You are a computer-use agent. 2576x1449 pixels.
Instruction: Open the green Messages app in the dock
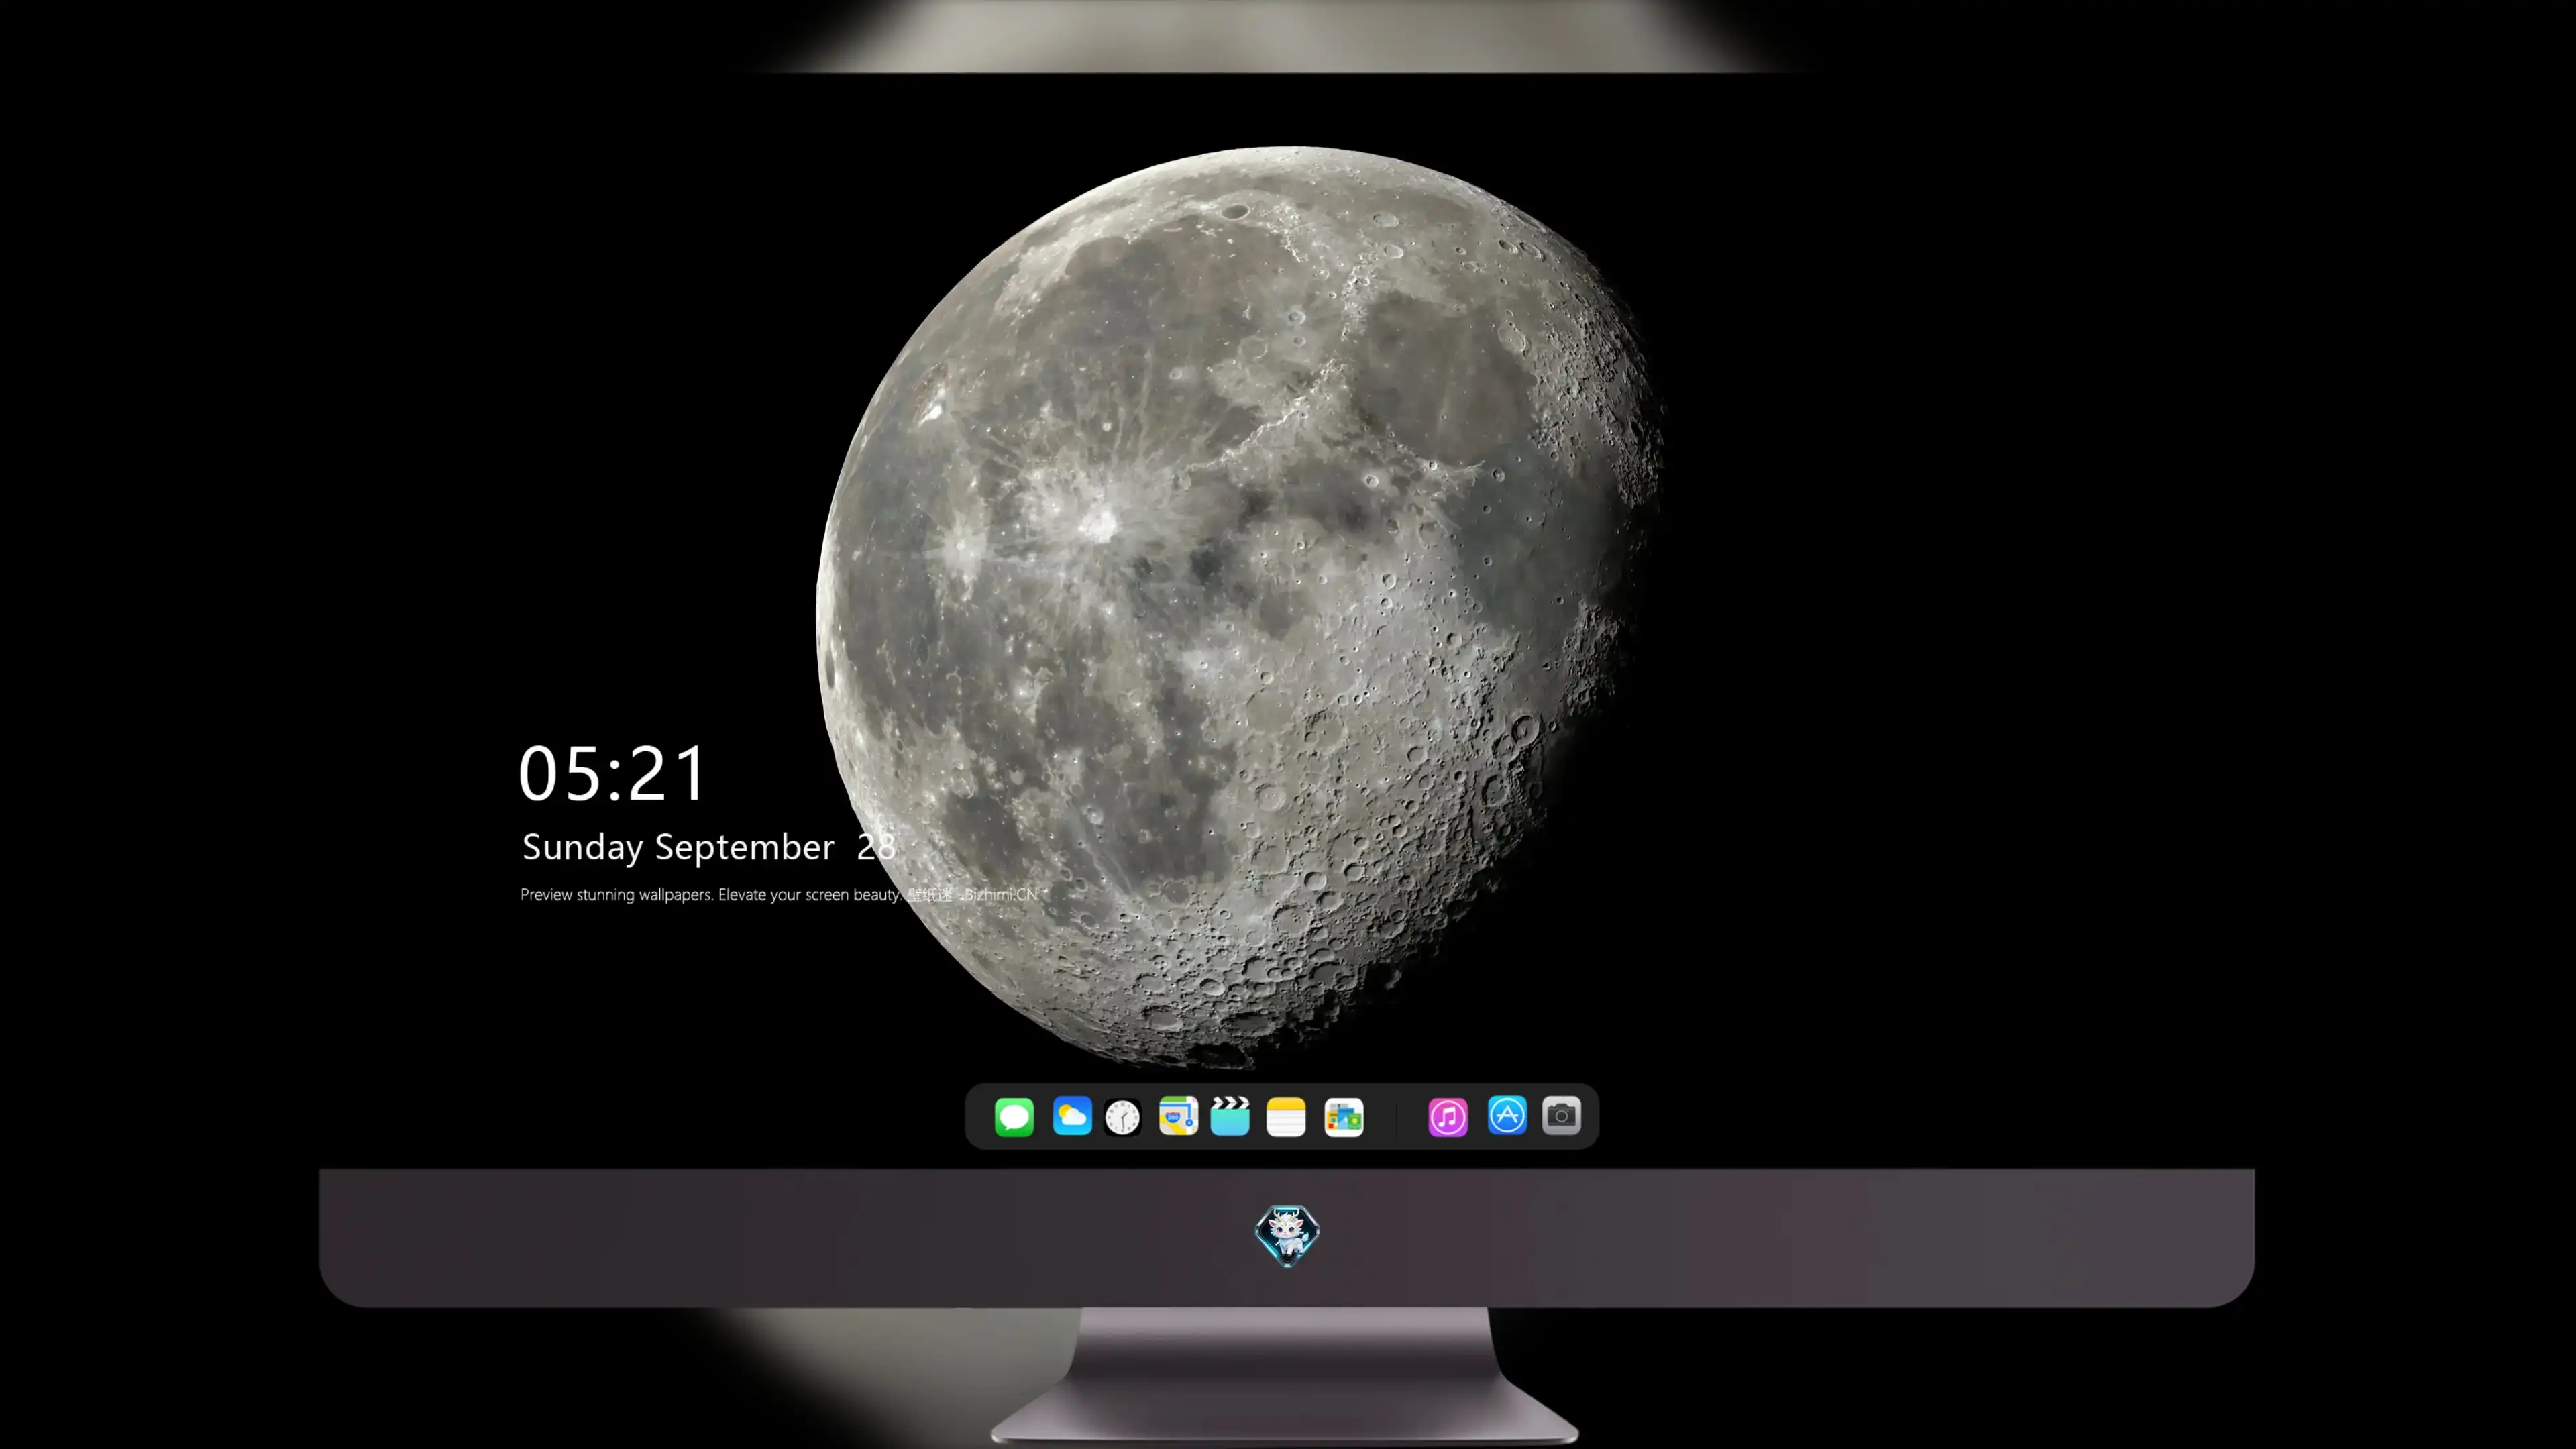(x=1014, y=1116)
